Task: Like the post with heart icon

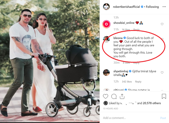Action: (105, 96)
